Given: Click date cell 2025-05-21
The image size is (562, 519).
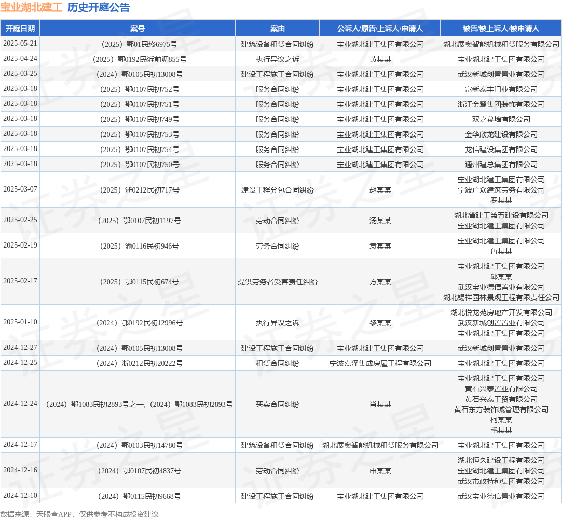Looking at the screenshot, I should pyautogui.click(x=20, y=44).
